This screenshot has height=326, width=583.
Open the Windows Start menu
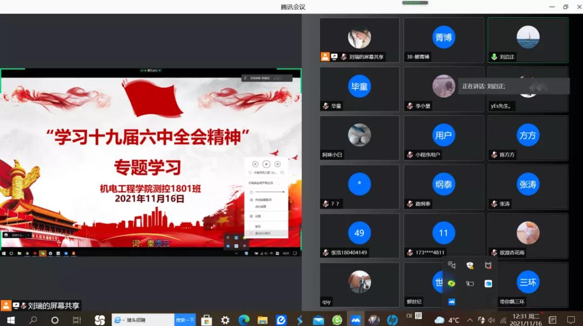click(x=10, y=320)
